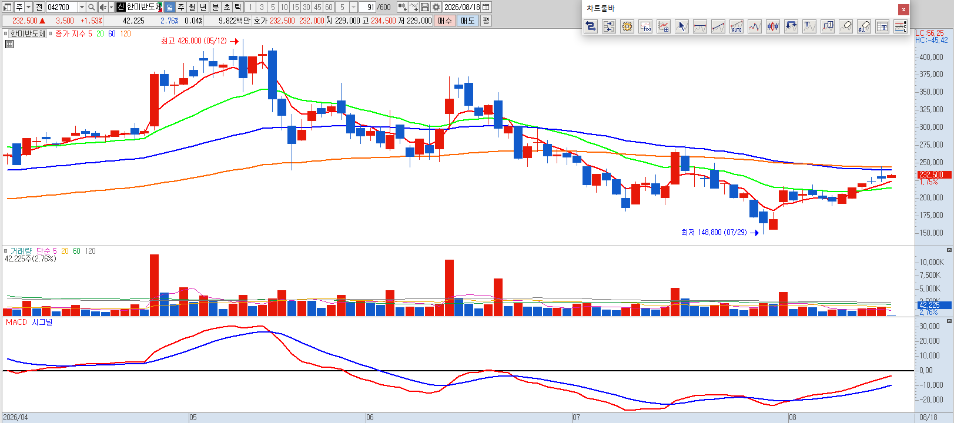This screenshot has height=423, width=954.
Task: Select the 초 (second) period toggle
Action: pos(227,7)
